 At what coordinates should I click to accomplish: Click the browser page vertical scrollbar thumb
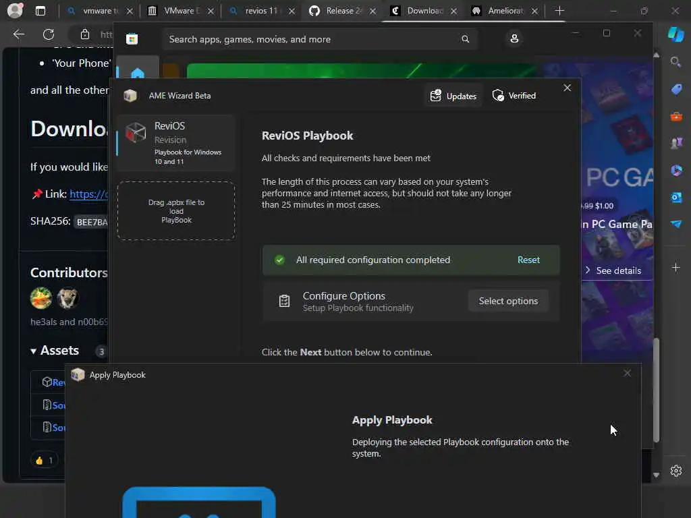tap(656, 389)
